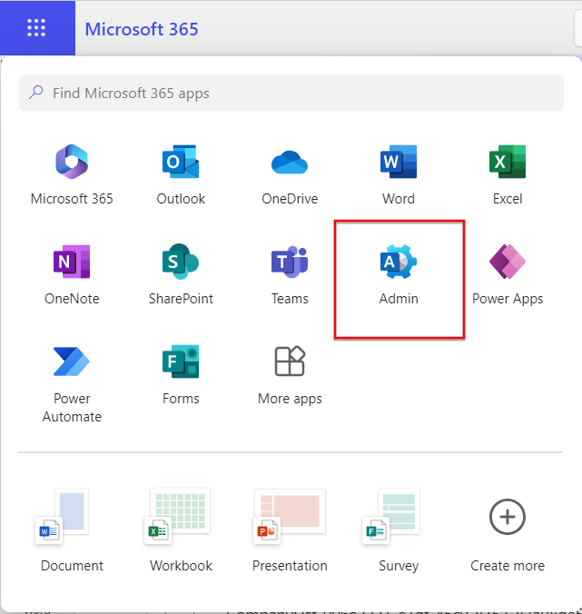Open SharePoint
The height and width of the screenshot is (614, 582).
(181, 275)
